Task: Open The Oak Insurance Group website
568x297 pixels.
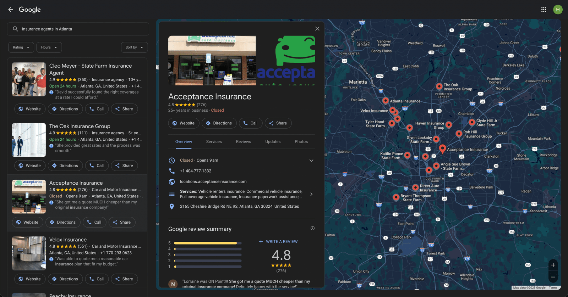Action: 30,166
